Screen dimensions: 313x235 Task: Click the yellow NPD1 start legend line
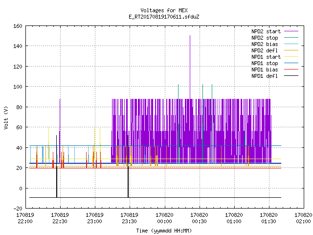[x=291, y=57]
